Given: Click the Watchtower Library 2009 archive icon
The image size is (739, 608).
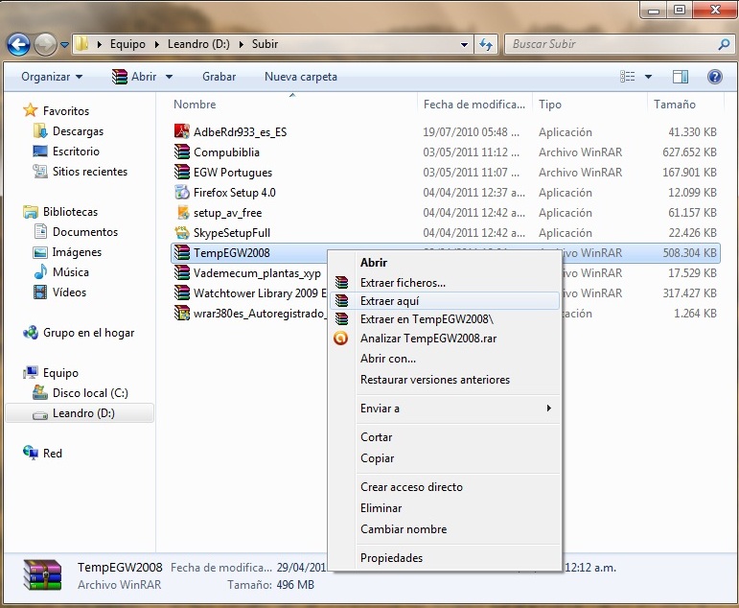Looking at the screenshot, I should point(182,292).
